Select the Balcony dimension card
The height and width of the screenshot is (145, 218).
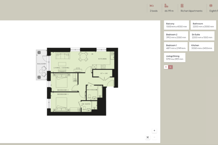point(176,25)
